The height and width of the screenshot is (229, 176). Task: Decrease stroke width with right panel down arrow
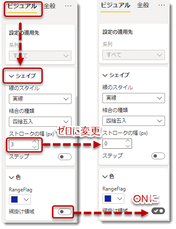click(128, 146)
